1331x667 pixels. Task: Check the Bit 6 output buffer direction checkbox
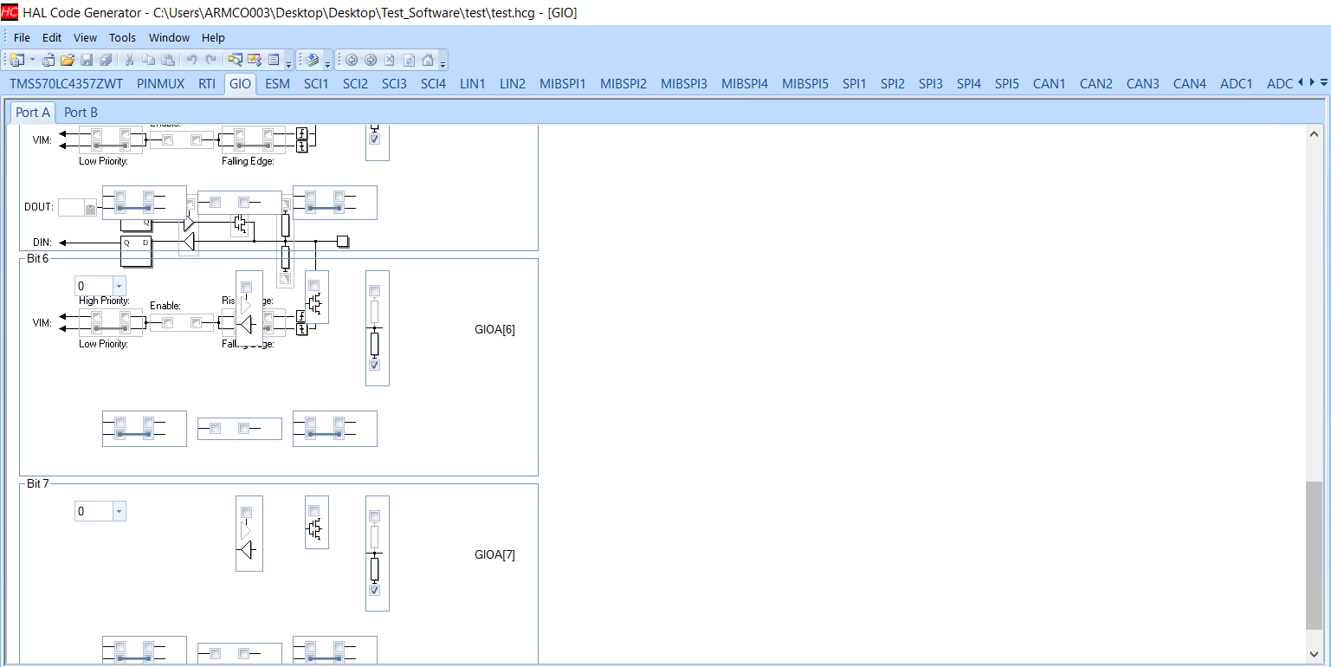click(247, 287)
